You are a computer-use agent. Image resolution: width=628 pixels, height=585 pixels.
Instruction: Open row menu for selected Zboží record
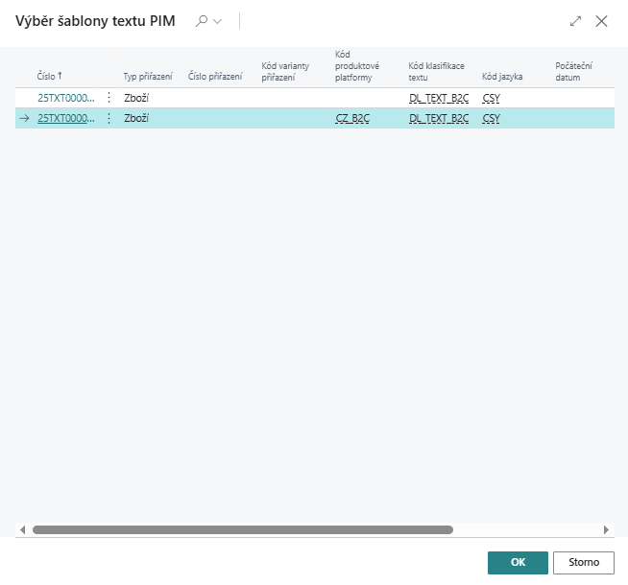click(x=109, y=119)
